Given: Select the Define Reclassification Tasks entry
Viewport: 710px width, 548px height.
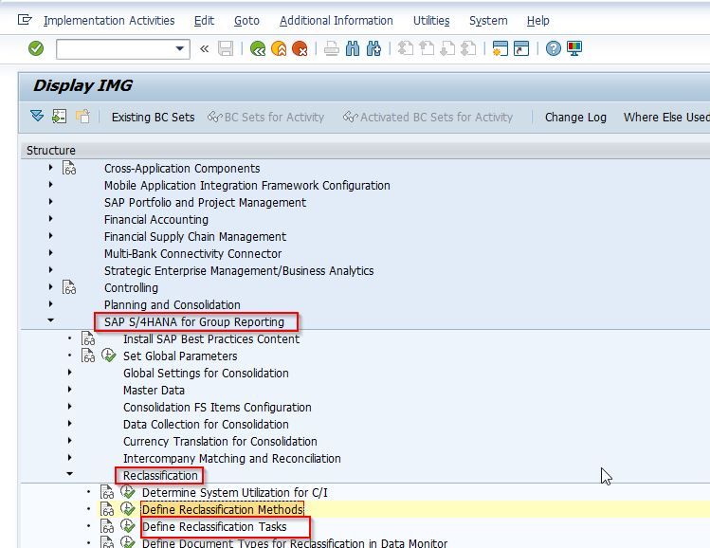Looking at the screenshot, I should 214,527.
